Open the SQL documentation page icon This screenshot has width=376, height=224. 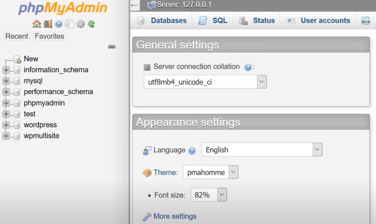tap(69, 24)
